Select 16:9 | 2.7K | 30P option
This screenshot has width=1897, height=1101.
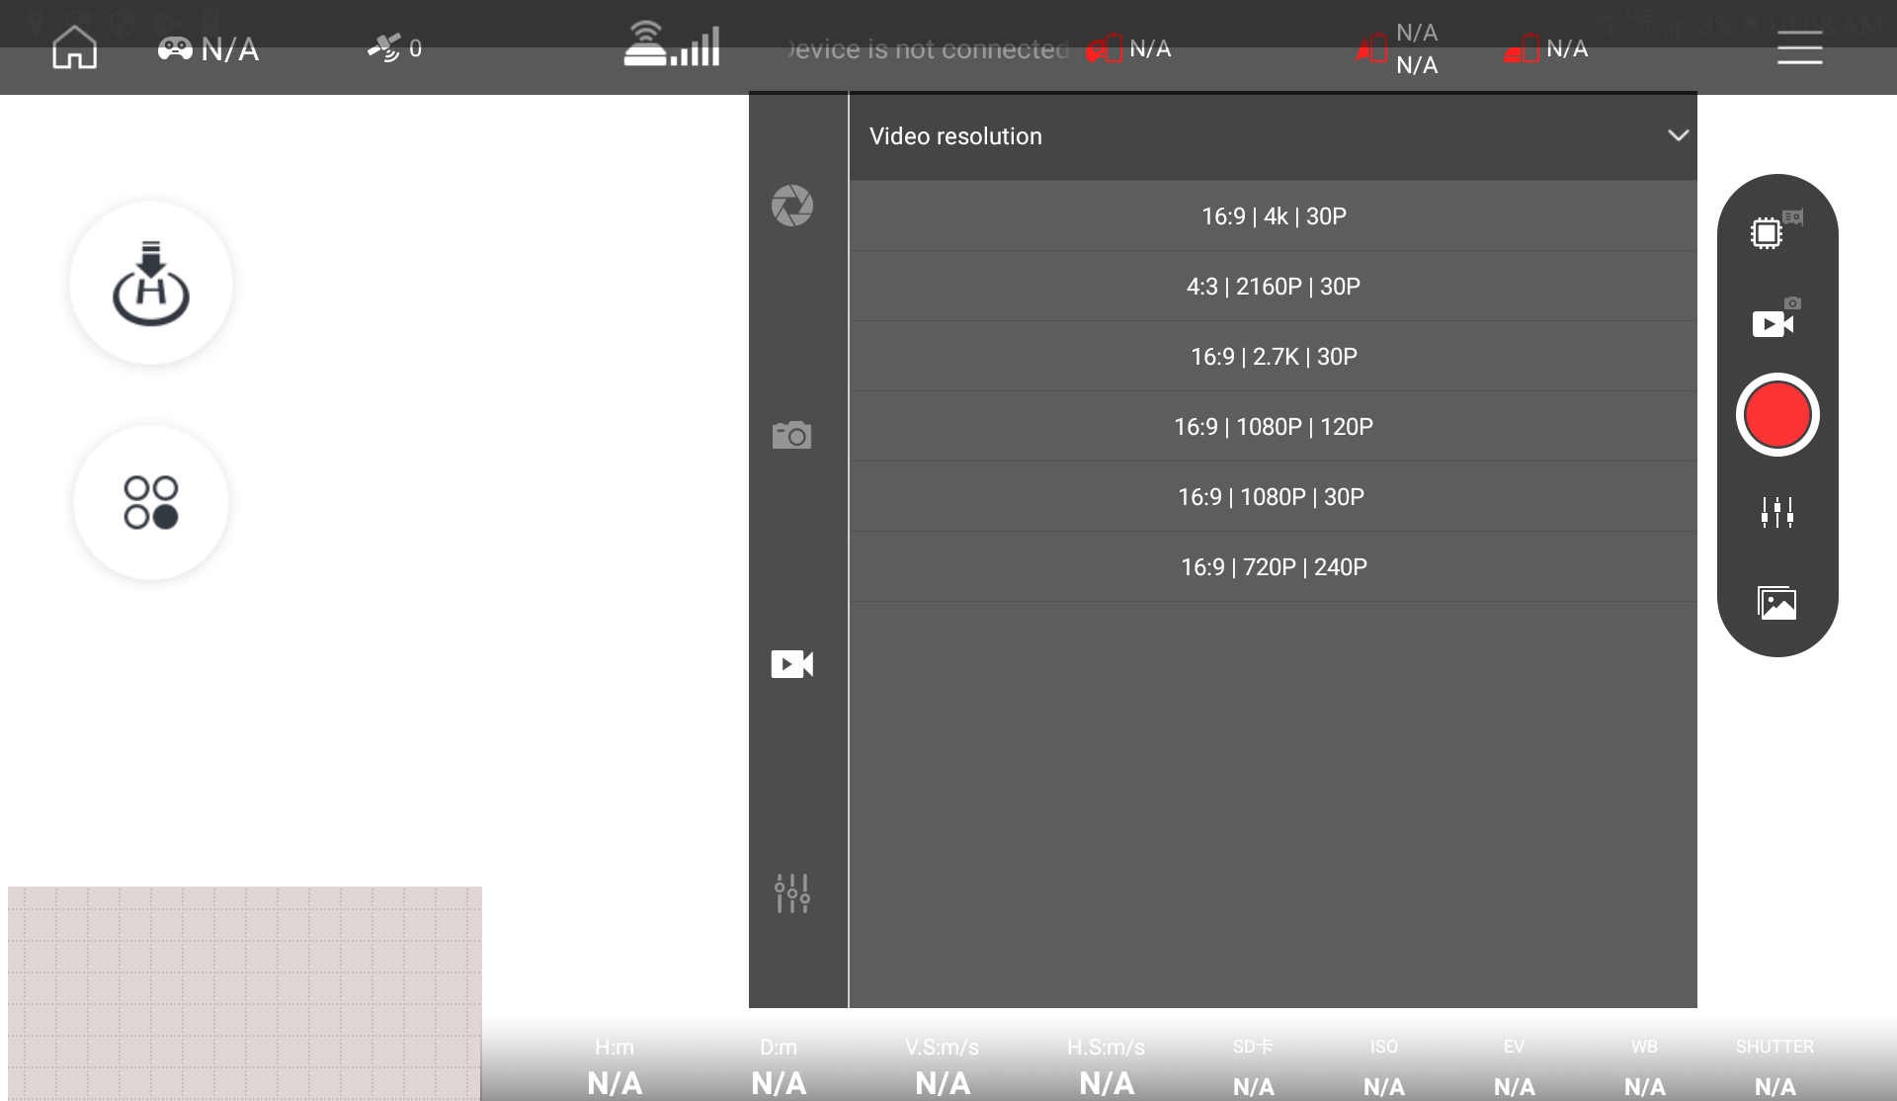coord(1274,357)
